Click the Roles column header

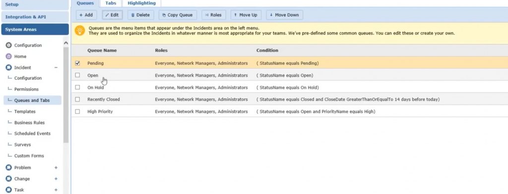pyautogui.click(x=161, y=50)
